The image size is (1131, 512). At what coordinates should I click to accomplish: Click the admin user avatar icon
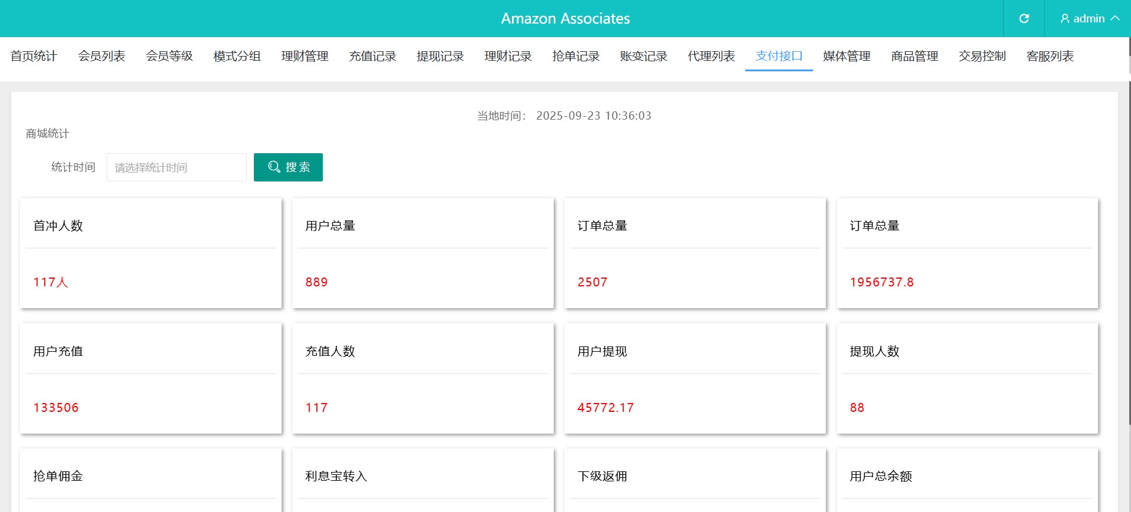1064,19
